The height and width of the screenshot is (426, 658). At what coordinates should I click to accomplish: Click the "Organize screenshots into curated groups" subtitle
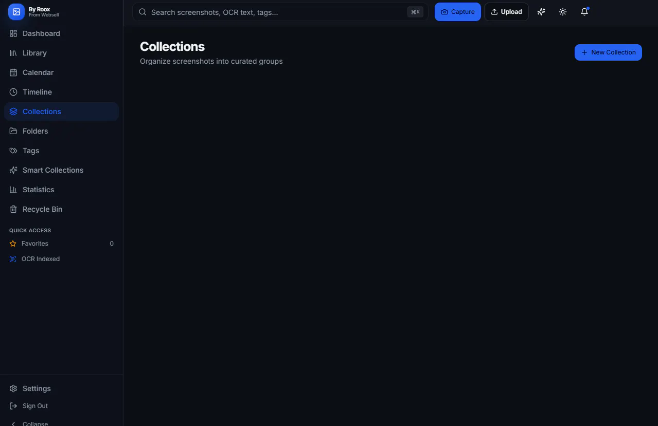[x=211, y=61]
